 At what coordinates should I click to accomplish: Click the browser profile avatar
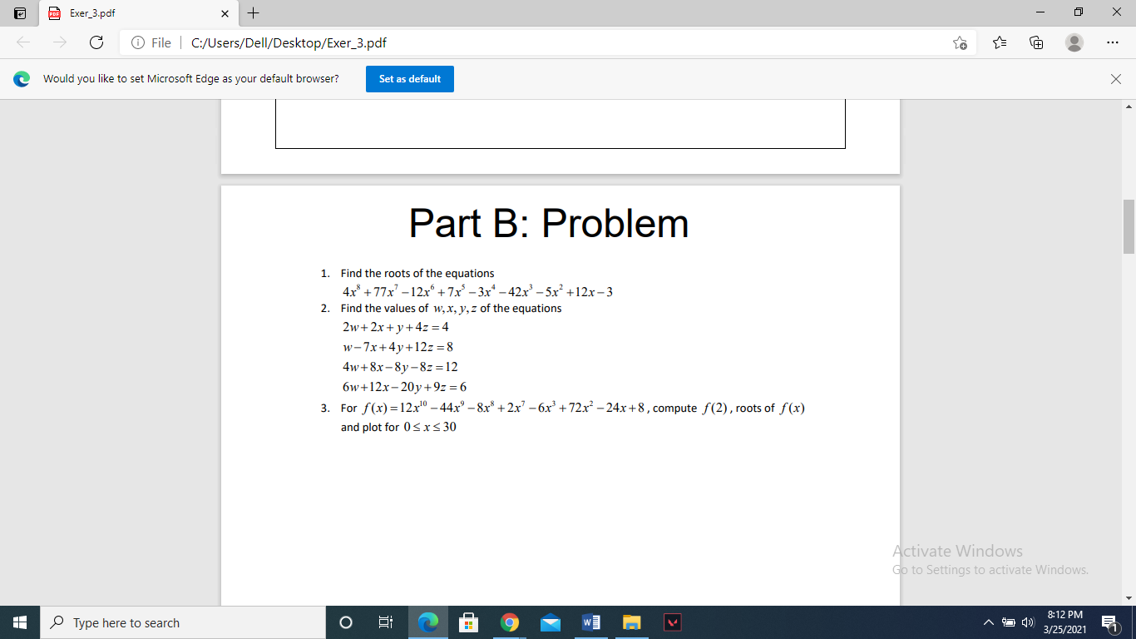[x=1073, y=42]
